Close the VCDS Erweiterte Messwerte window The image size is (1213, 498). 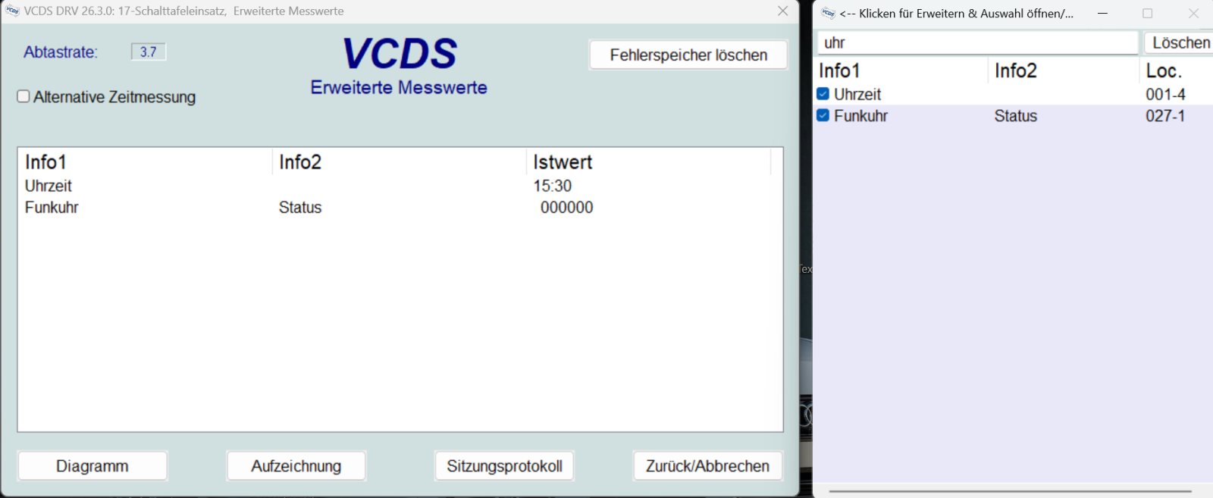click(x=783, y=11)
